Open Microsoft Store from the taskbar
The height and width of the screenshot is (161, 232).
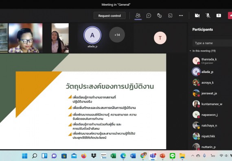(x=64, y=156)
